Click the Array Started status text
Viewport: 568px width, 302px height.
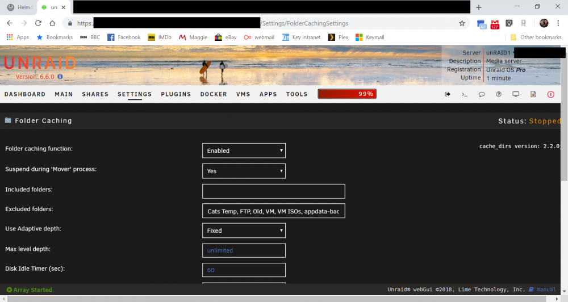click(30, 290)
